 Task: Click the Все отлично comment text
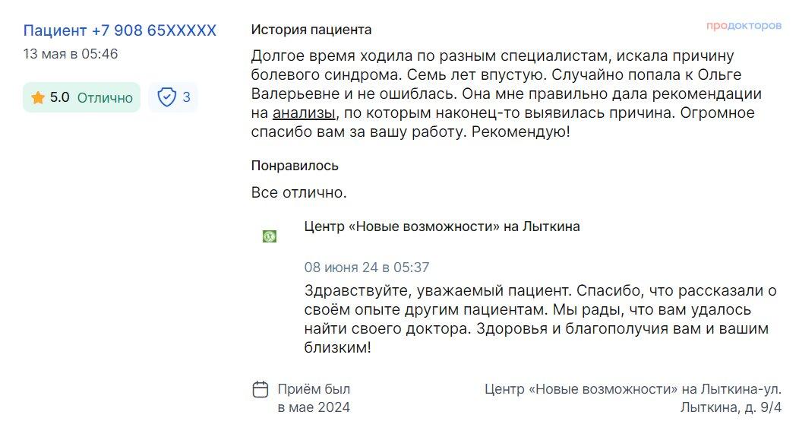coord(298,193)
